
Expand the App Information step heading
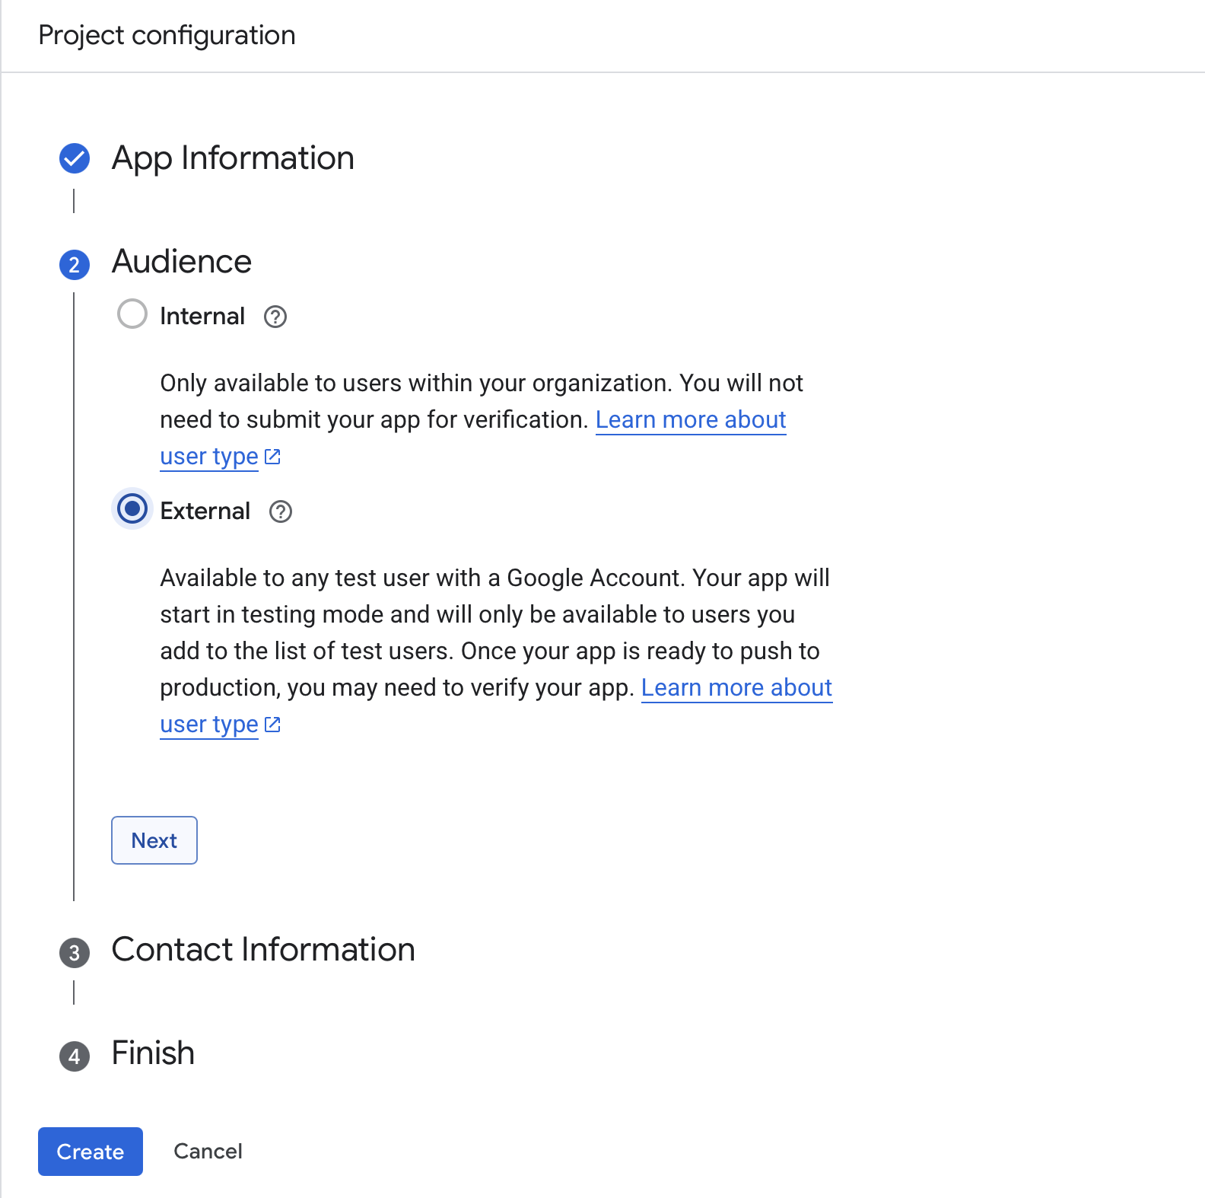(233, 158)
